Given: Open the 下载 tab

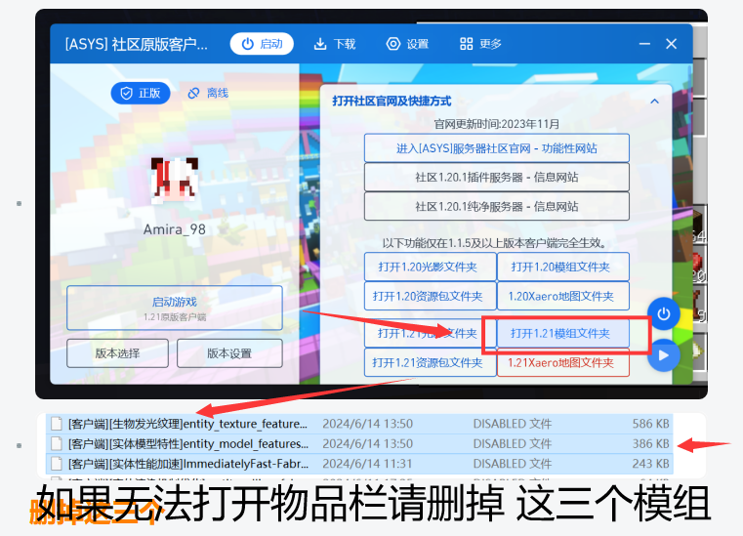Looking at the screenshot, I should pos(335,44).
